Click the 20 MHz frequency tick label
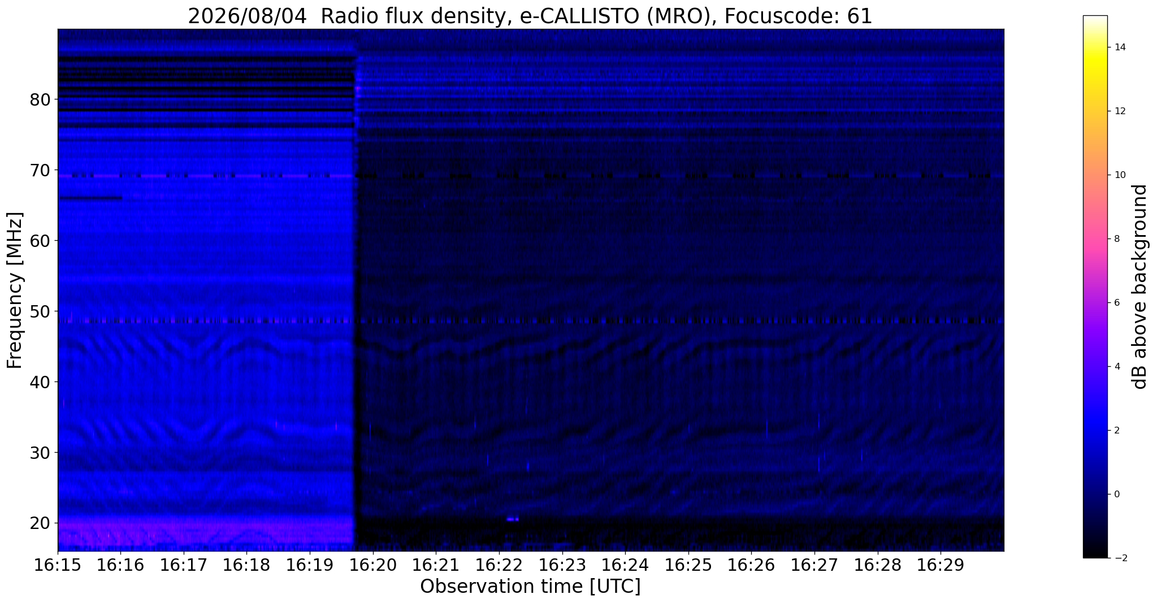The width and height of the screenshot is (1157, 603). pyautogui.click(x=40, y=523)
